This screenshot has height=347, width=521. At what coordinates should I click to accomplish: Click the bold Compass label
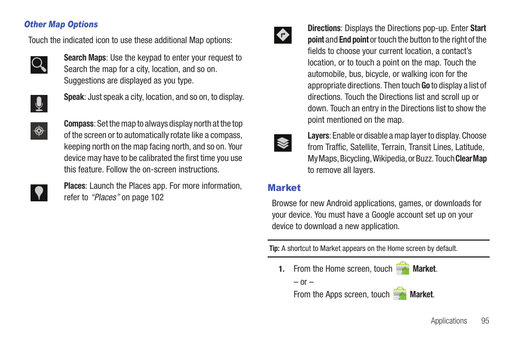click(x=79, y=124)
